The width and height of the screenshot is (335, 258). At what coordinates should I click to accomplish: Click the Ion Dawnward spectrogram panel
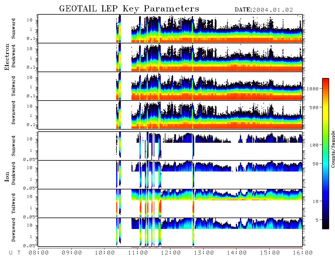pyautogui.click(x=170, y=232)
